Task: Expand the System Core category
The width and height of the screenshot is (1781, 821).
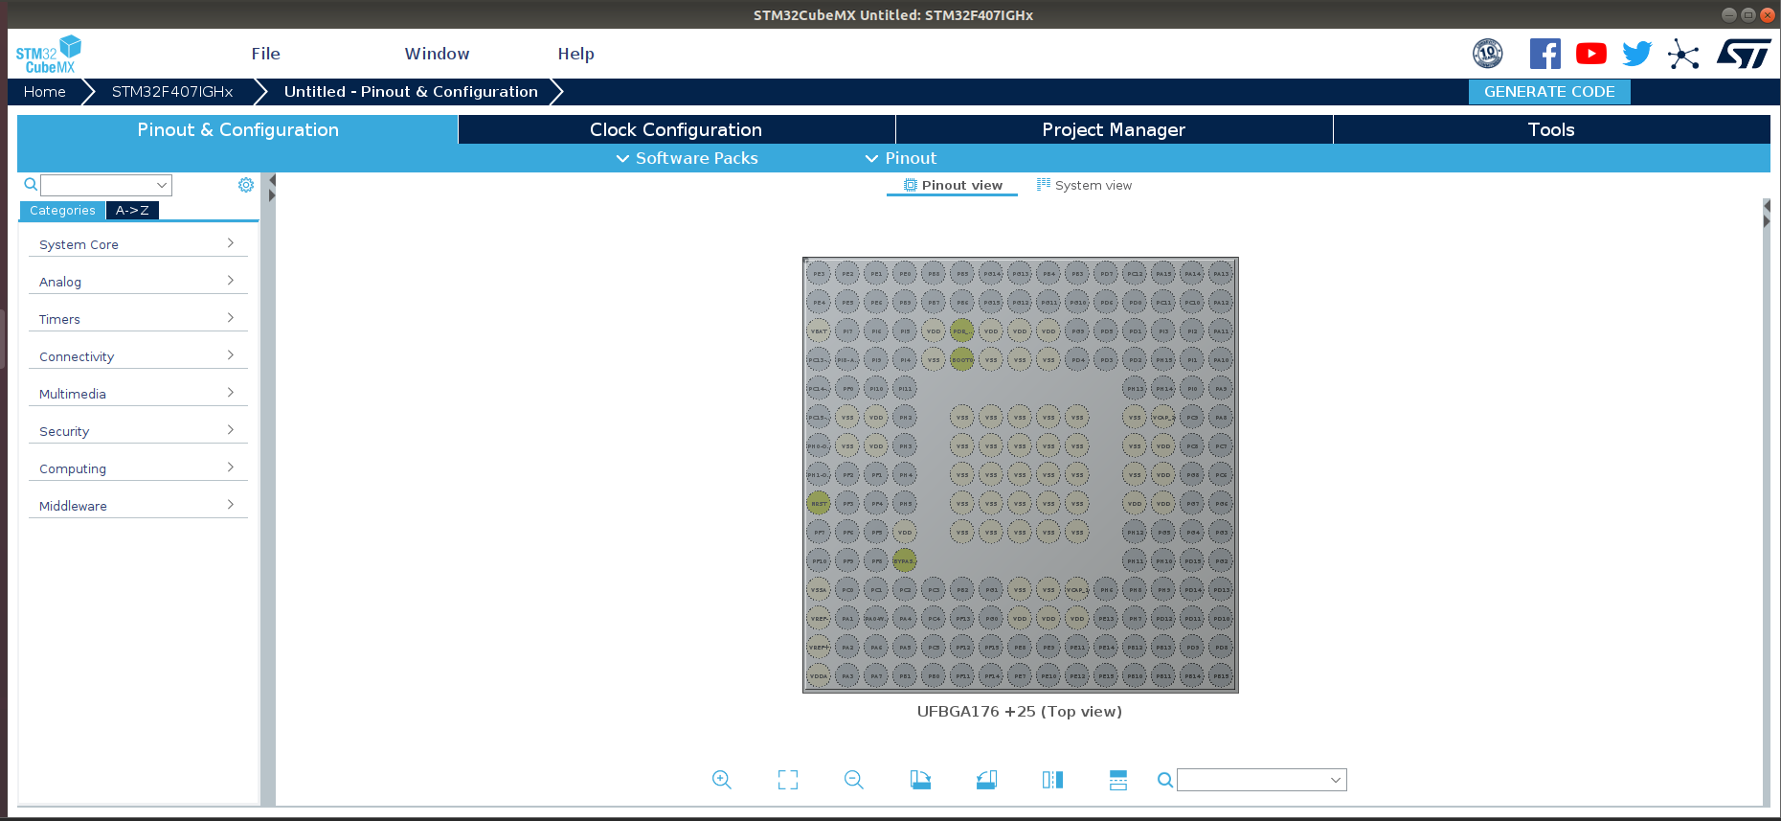Action: (x=138, y=244)
